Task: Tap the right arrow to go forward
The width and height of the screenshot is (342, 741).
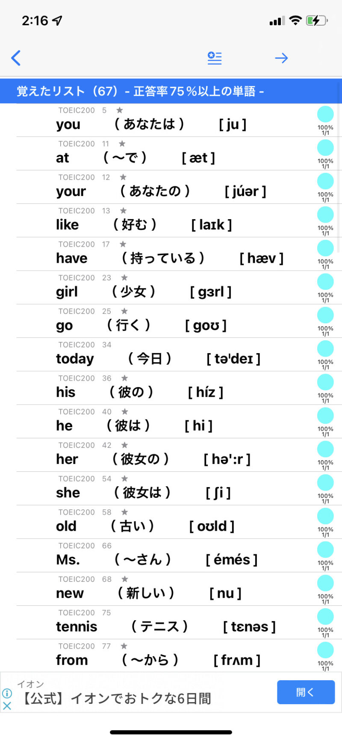Action: [x=281, y=58]
